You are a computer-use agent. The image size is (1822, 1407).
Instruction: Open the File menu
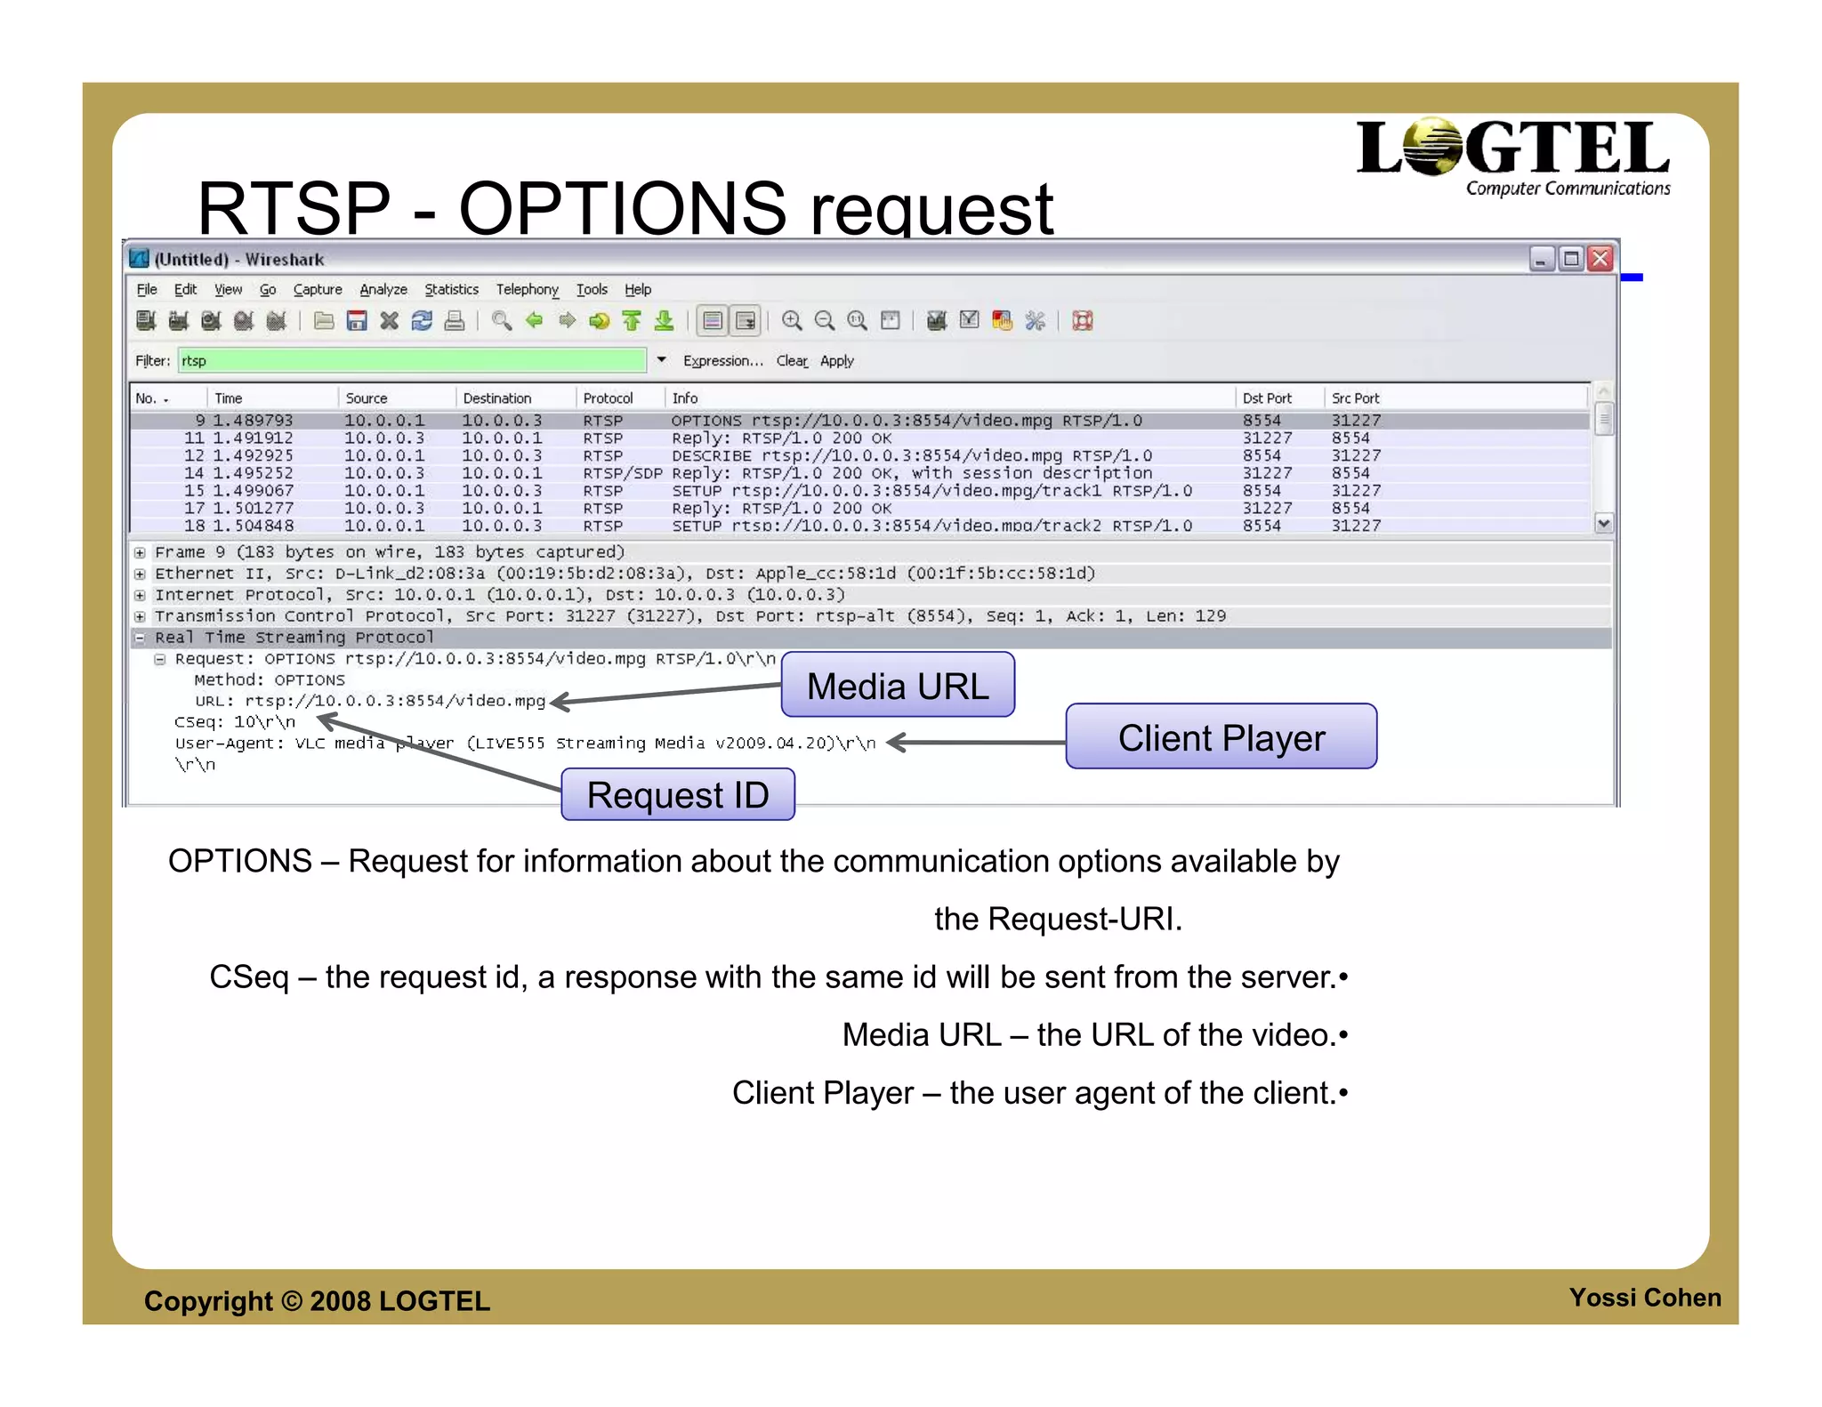147,290
